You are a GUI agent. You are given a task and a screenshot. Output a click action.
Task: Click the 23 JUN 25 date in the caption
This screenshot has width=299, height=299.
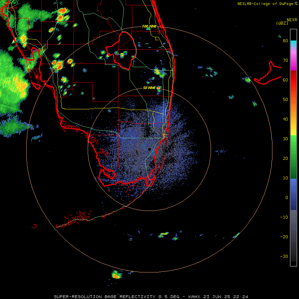click(217, 297)
